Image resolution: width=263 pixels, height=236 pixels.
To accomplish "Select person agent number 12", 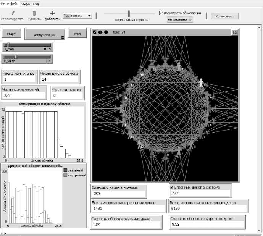I will [x=140, y=144].
